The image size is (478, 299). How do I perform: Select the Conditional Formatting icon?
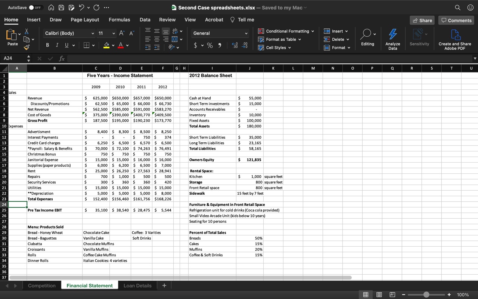point(260,31)
